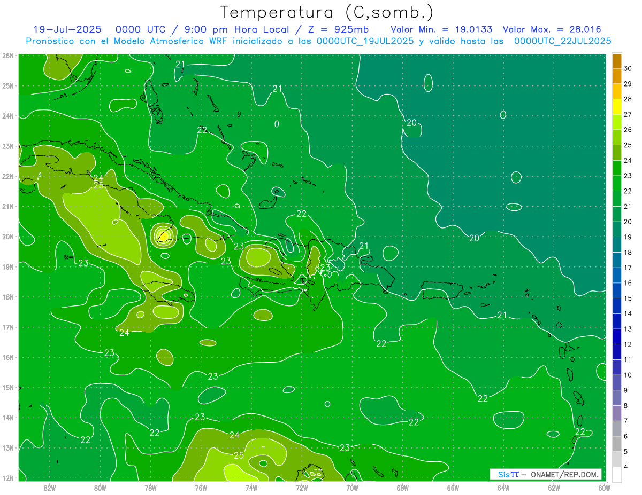Click the "24N" latitude axis label
This screenshot has height=495, width=642.
[8, 116]
